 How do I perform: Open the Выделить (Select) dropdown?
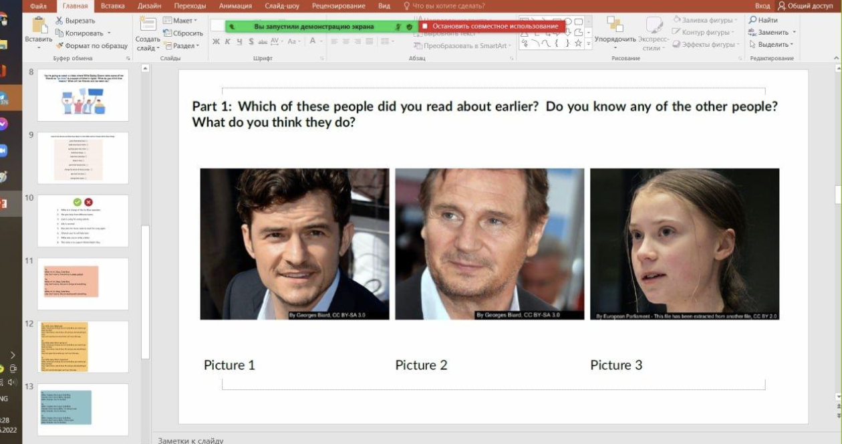(771, 44)
